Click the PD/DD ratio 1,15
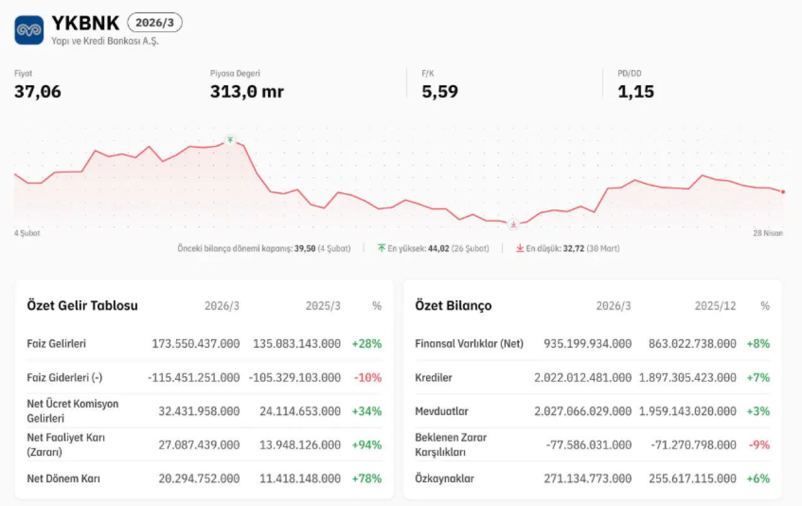The width and height of the screenshot is (802, 506). [x=635, y=92]
